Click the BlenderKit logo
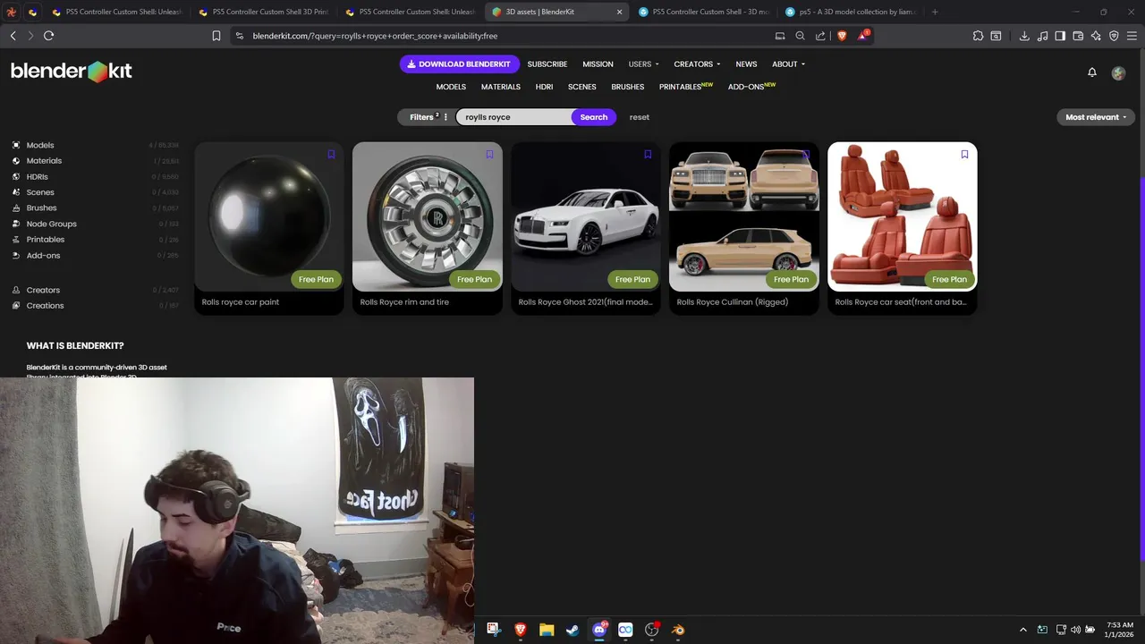The width and height of the screenshot is (1145, 644). coord(72,72)
